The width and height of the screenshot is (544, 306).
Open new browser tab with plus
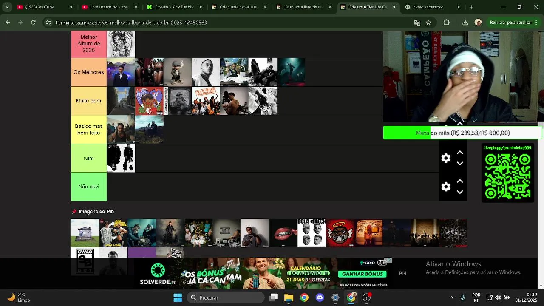tap(471, 7)
